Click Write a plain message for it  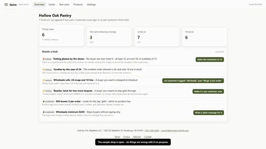pos(208,113)
